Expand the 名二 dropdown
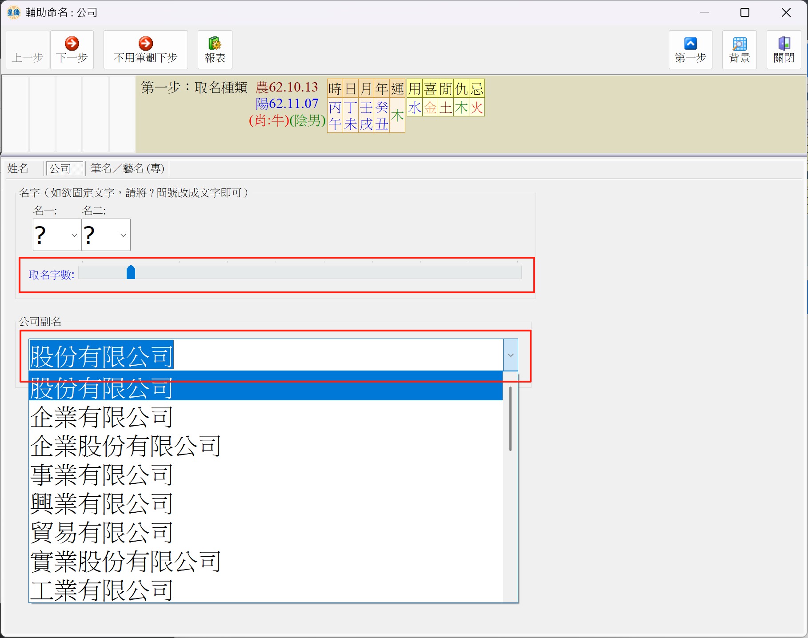This screenshot has width=808, height=638. (x=123, y=235)
